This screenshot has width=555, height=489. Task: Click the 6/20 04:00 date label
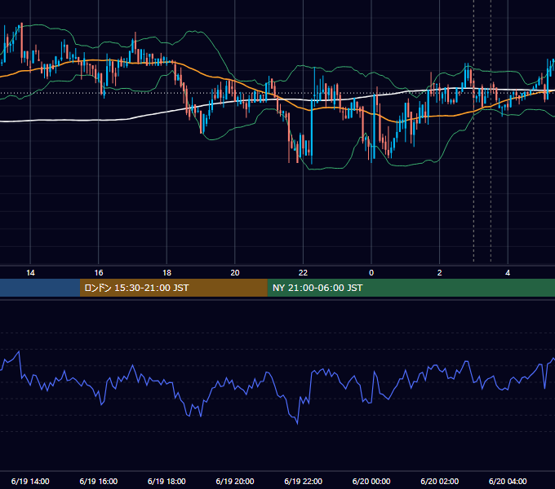[508, 481]
